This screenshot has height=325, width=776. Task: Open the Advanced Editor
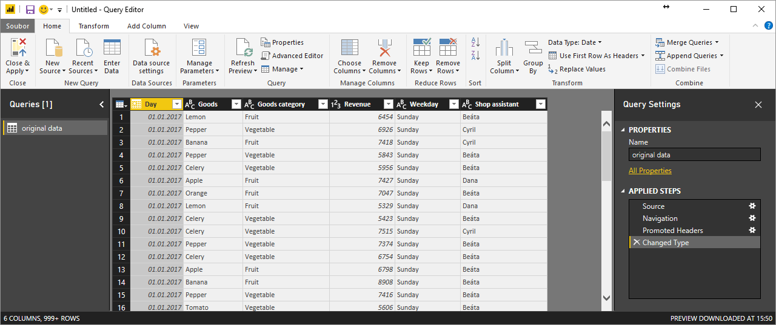click(292, 56)
